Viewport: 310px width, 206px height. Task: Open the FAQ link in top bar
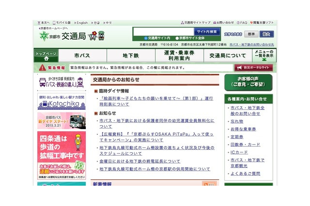click(x=242, y=23)
